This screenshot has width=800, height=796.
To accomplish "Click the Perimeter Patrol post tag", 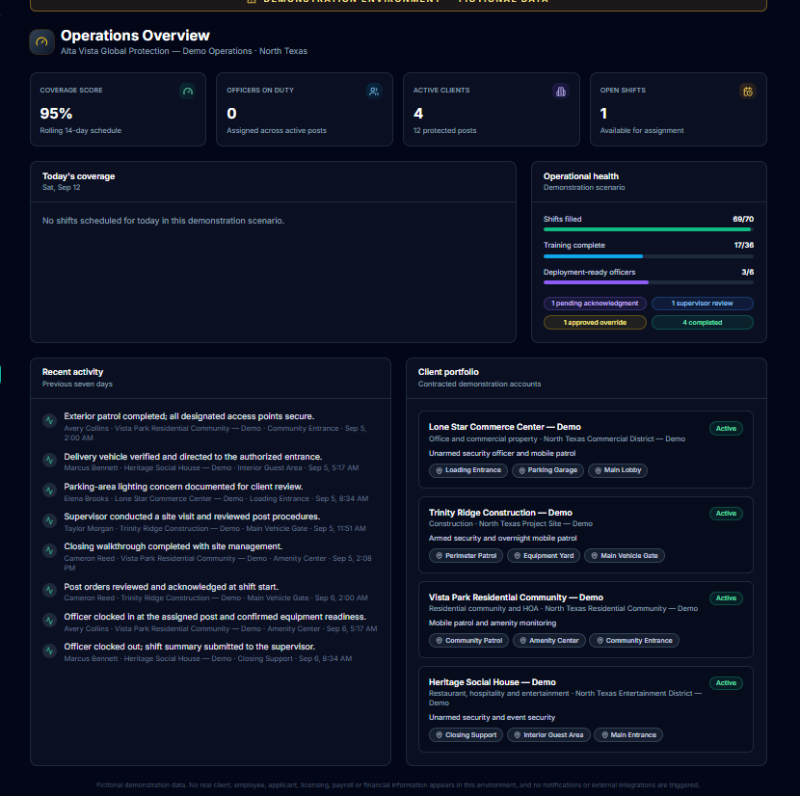I will (466, 556).
